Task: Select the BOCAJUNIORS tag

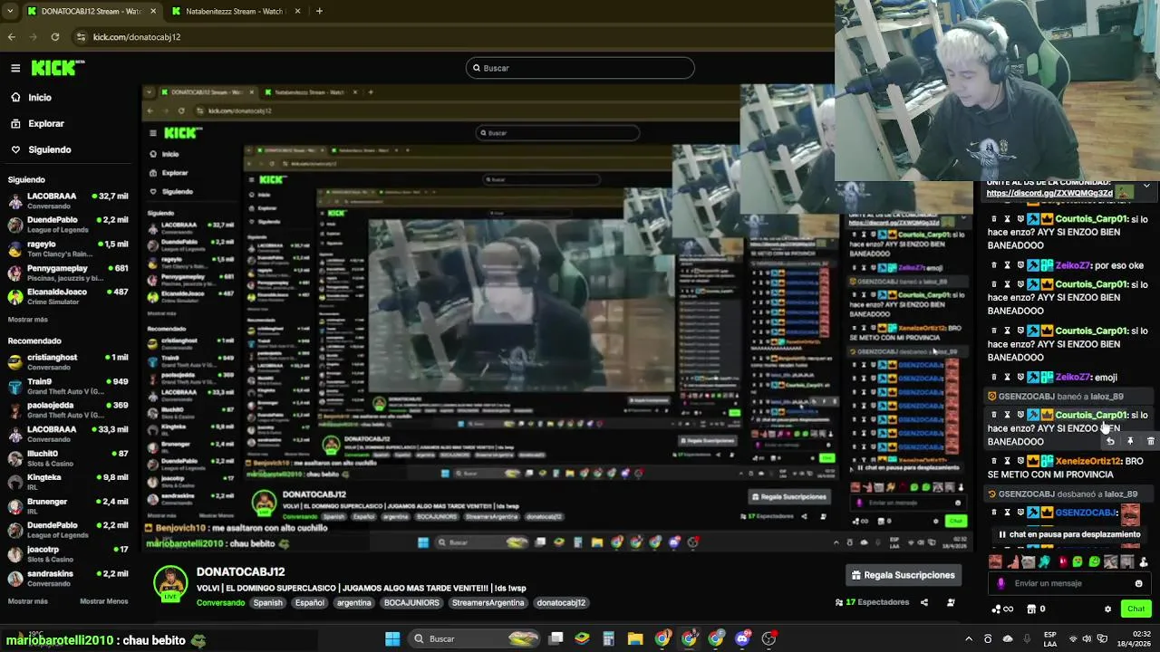Action: (x=411, y=602)
